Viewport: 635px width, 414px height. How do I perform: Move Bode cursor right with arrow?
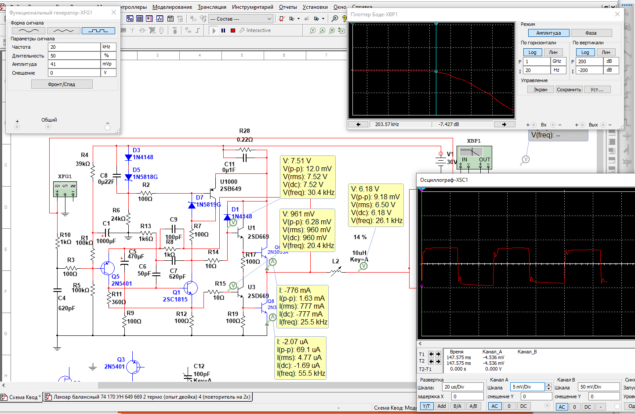tap(504, 124)
